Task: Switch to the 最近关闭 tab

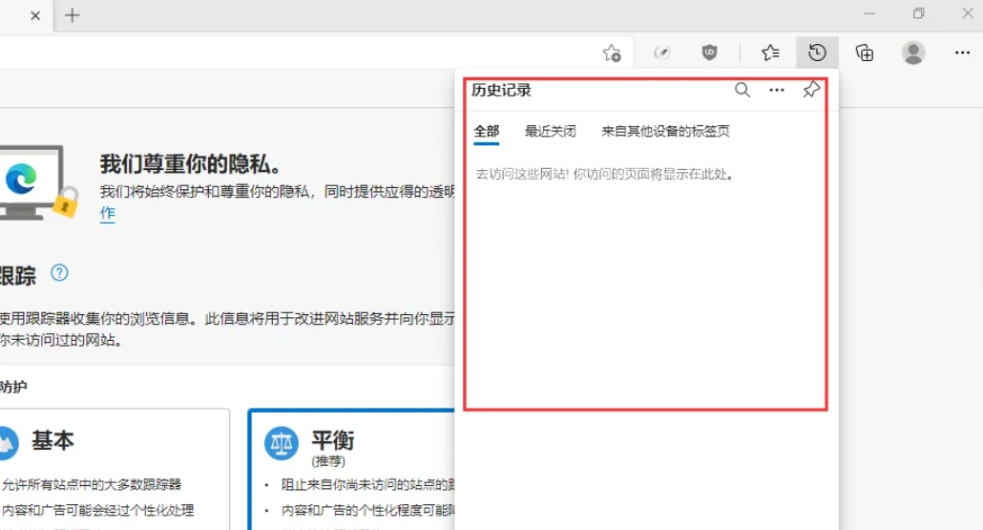Action: coord(550,132)
